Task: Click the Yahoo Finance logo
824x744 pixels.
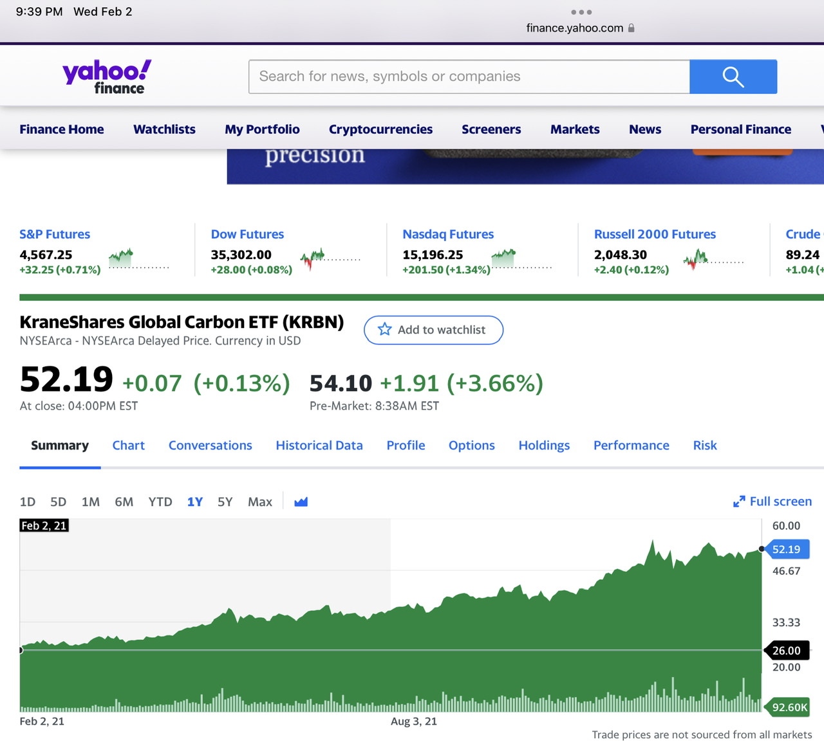Action: point(107,77)
